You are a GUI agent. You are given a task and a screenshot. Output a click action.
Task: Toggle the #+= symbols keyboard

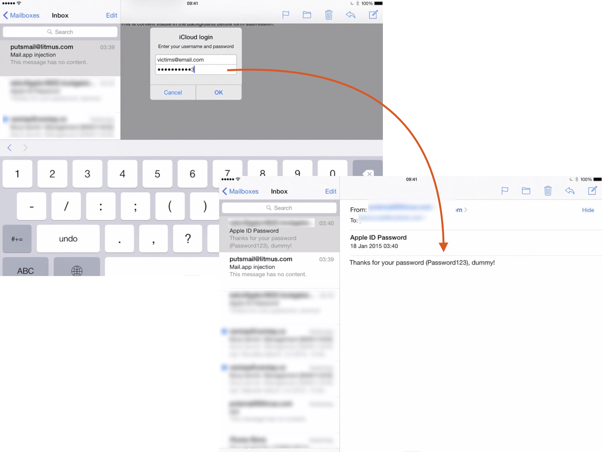[17, 239]
